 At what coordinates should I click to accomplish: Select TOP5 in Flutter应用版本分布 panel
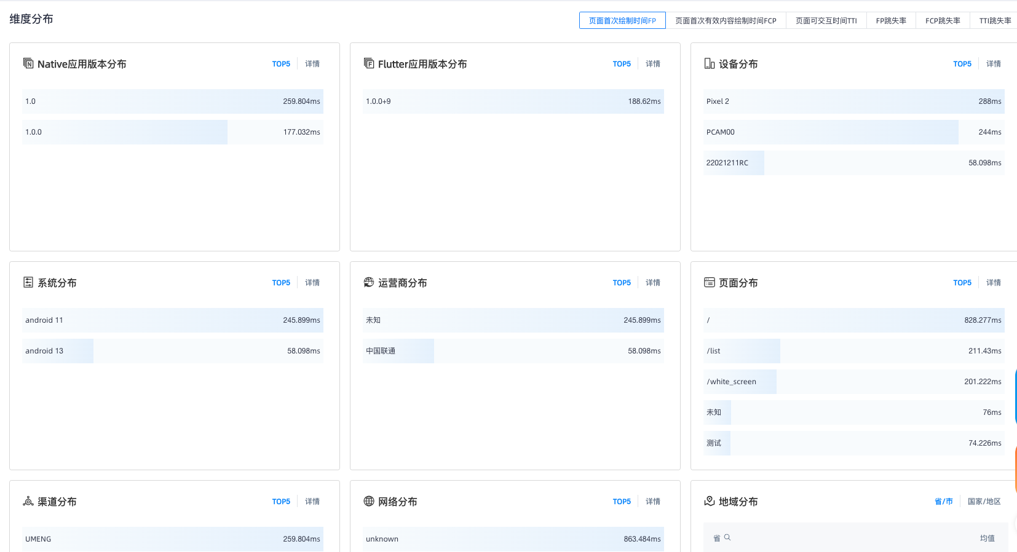pyautogui.click(x=622, y=64)
